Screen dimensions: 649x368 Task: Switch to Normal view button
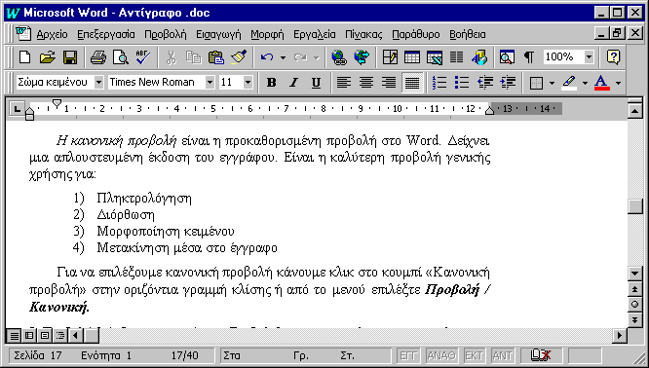tap(15, 335)
